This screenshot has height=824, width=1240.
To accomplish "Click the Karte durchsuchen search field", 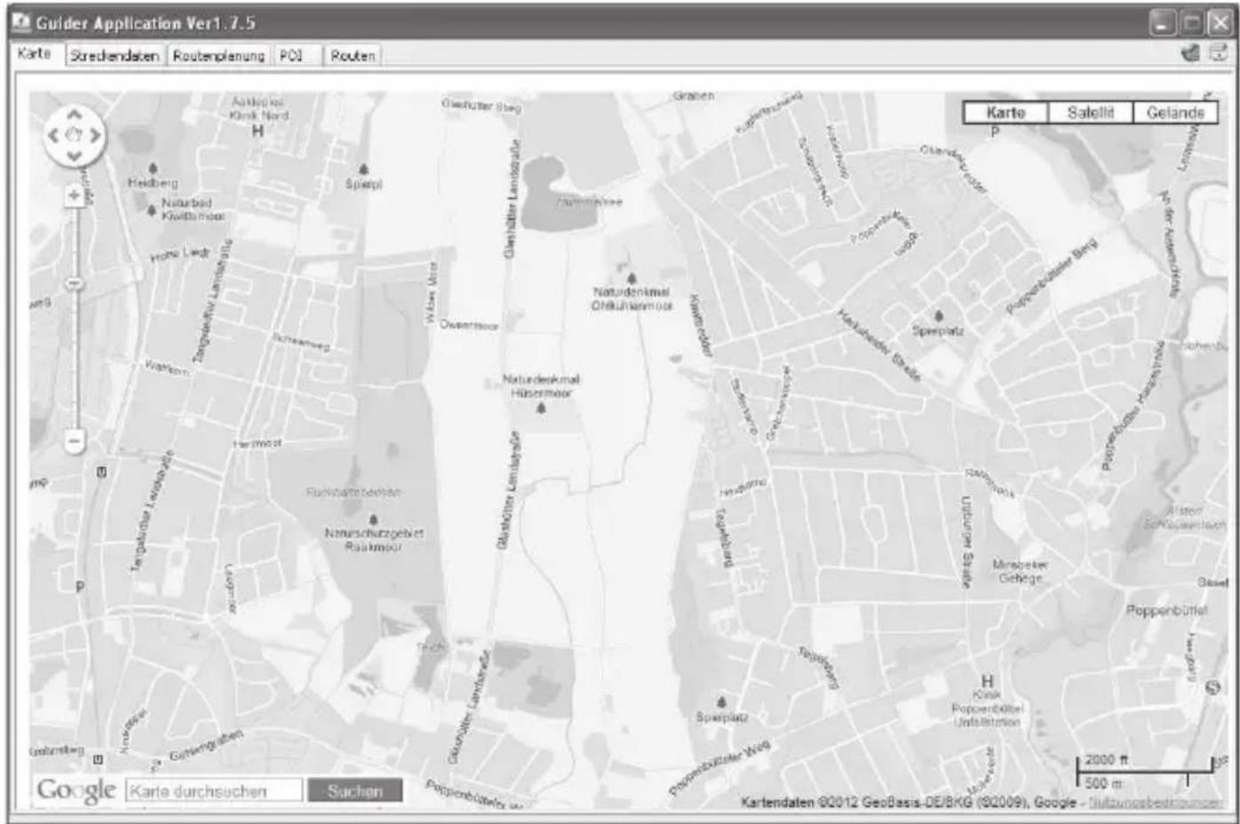I will point(214,790).
